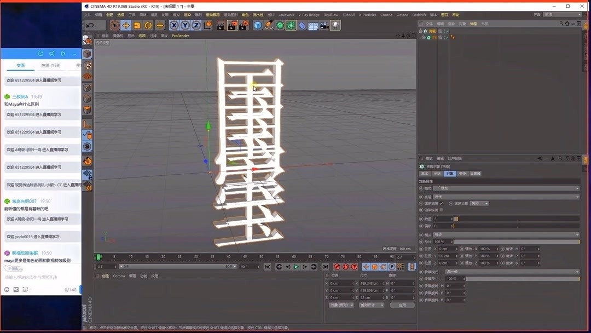Switch to the 坐标 tab in Attribute Manager
The width and height of the screenshot is (591, 333).
coord(437,174)
